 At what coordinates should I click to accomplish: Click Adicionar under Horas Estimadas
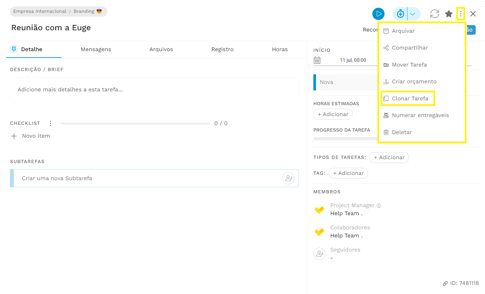333,114
